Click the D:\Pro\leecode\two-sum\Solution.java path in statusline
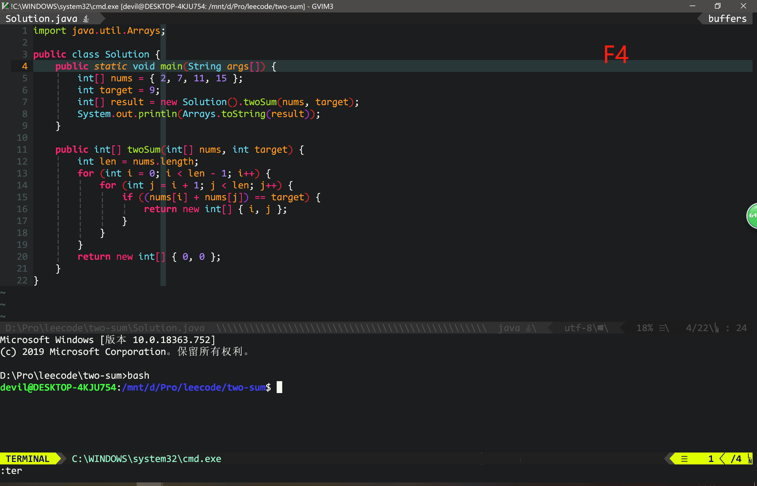Screen dimensions: 757x486 tap(105, 328)
